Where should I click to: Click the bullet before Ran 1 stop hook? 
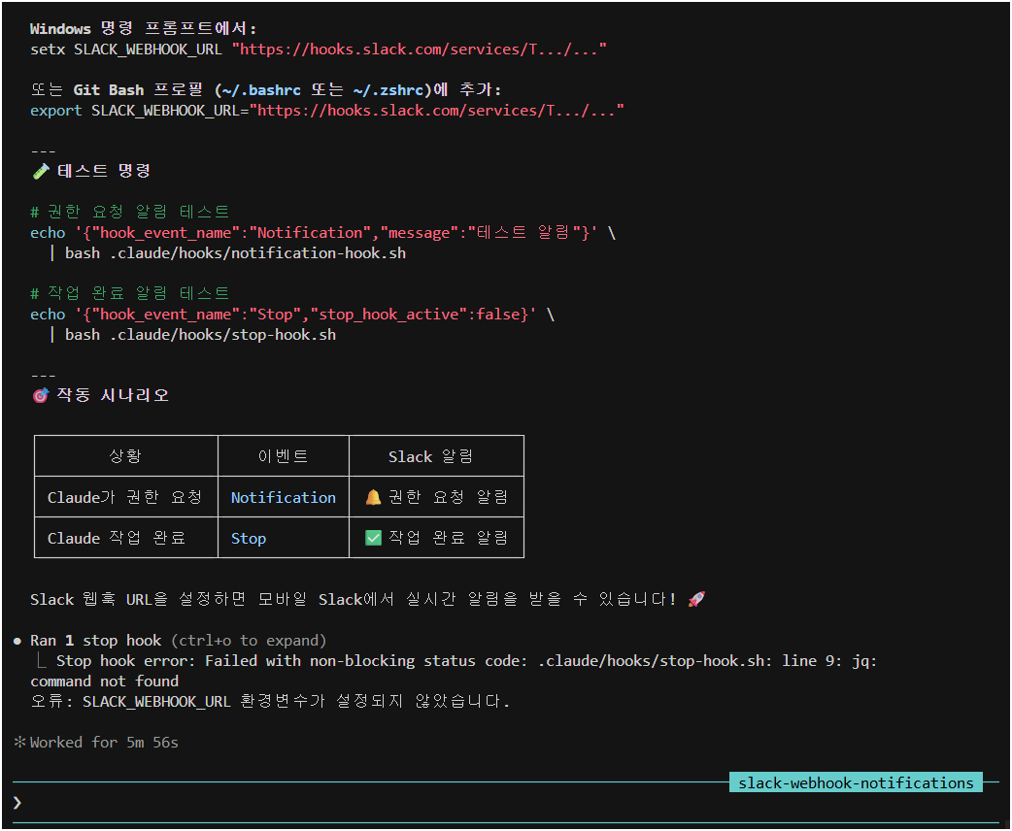(x=17, y=641)
